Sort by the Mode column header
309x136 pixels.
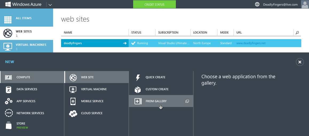coord(224,33)
